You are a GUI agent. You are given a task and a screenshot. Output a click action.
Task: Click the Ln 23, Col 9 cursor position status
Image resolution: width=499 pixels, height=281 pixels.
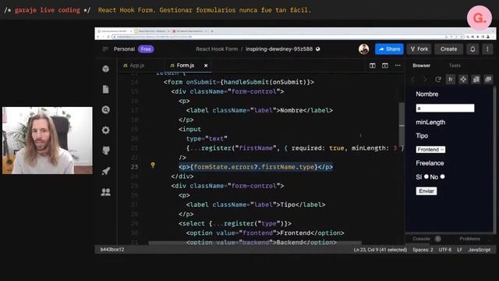(x=380, y=250)
